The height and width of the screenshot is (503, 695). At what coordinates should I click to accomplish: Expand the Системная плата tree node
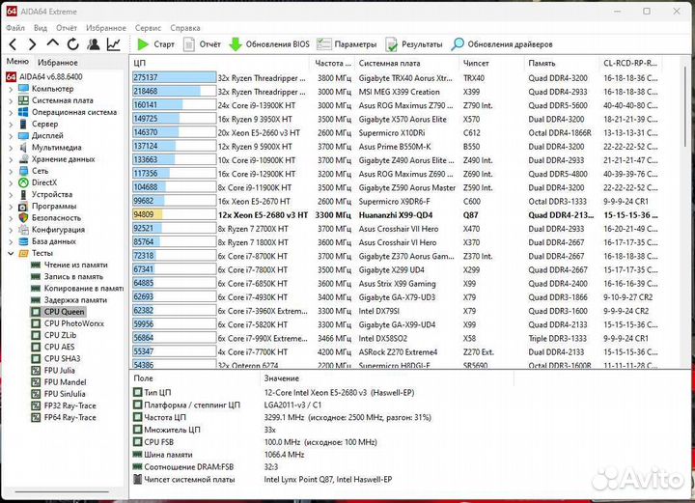(11, 100)
